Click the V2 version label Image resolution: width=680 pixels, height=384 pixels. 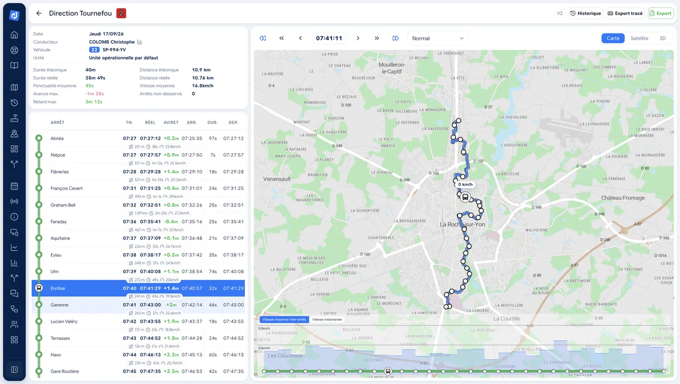tap(560, 13)
